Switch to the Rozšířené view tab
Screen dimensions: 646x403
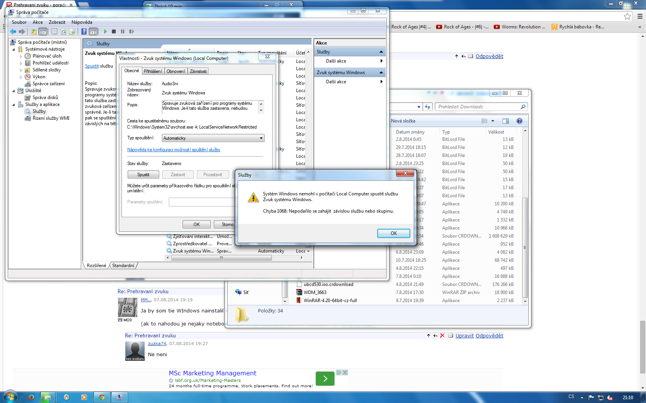[x=96, y=266]
